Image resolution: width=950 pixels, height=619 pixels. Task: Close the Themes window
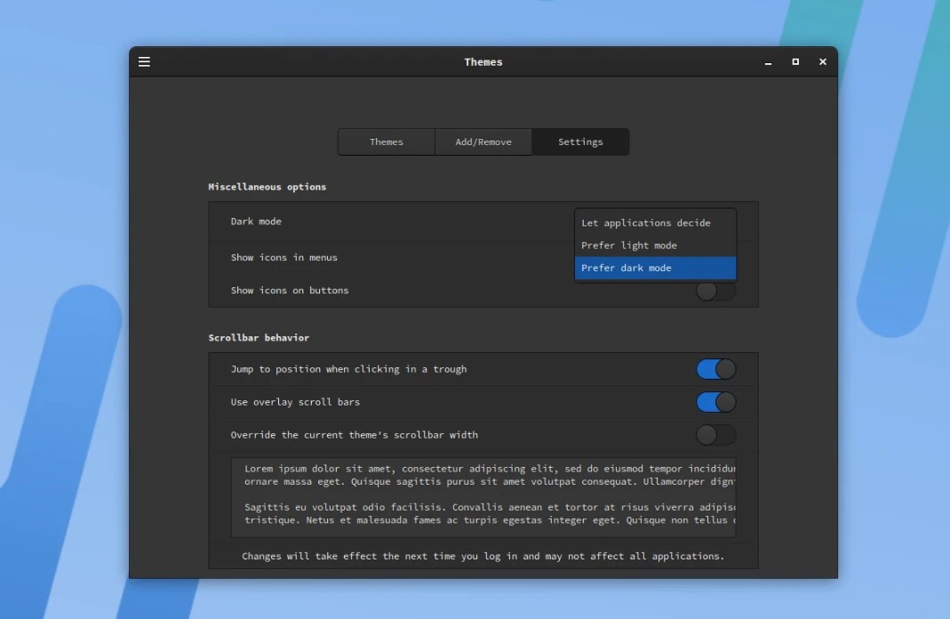pyautogui.click(x=823, y=62)
